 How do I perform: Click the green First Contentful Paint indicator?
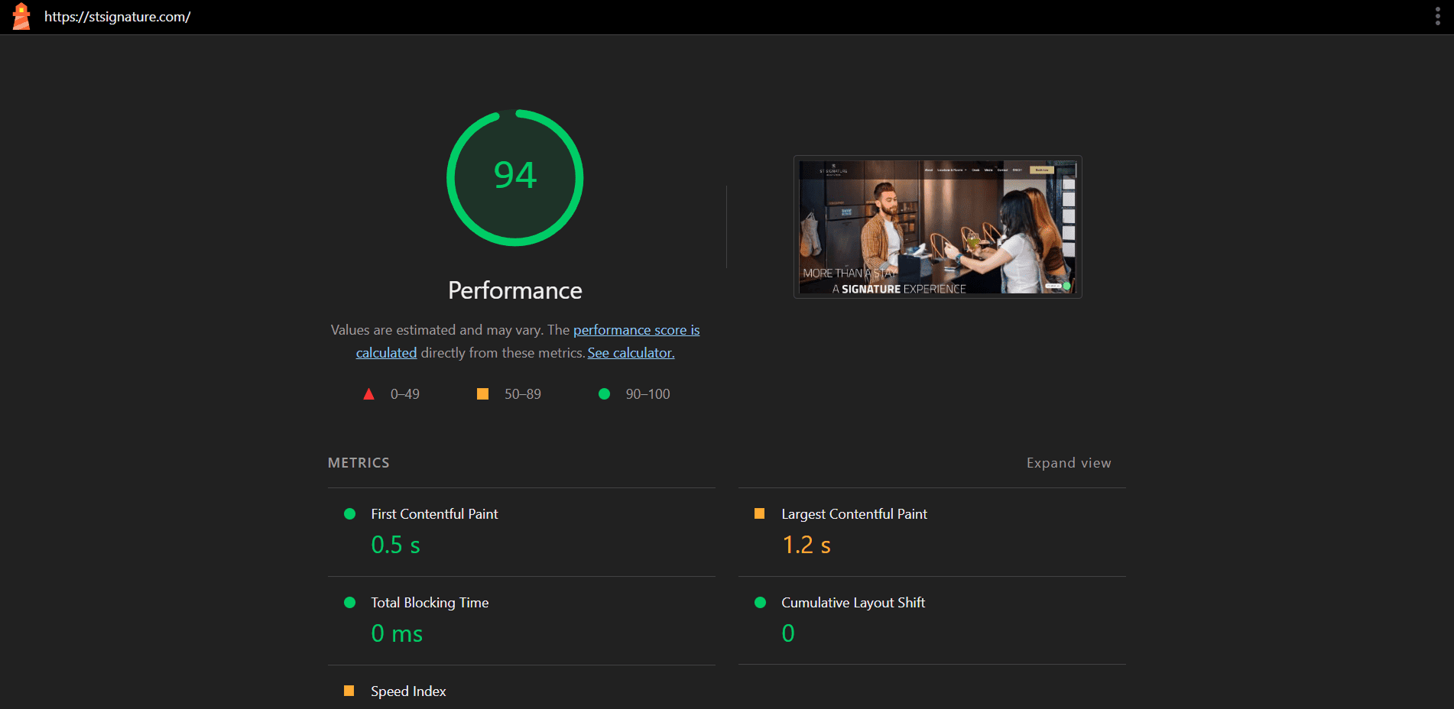pyautogui.click(x=350, y=514)
